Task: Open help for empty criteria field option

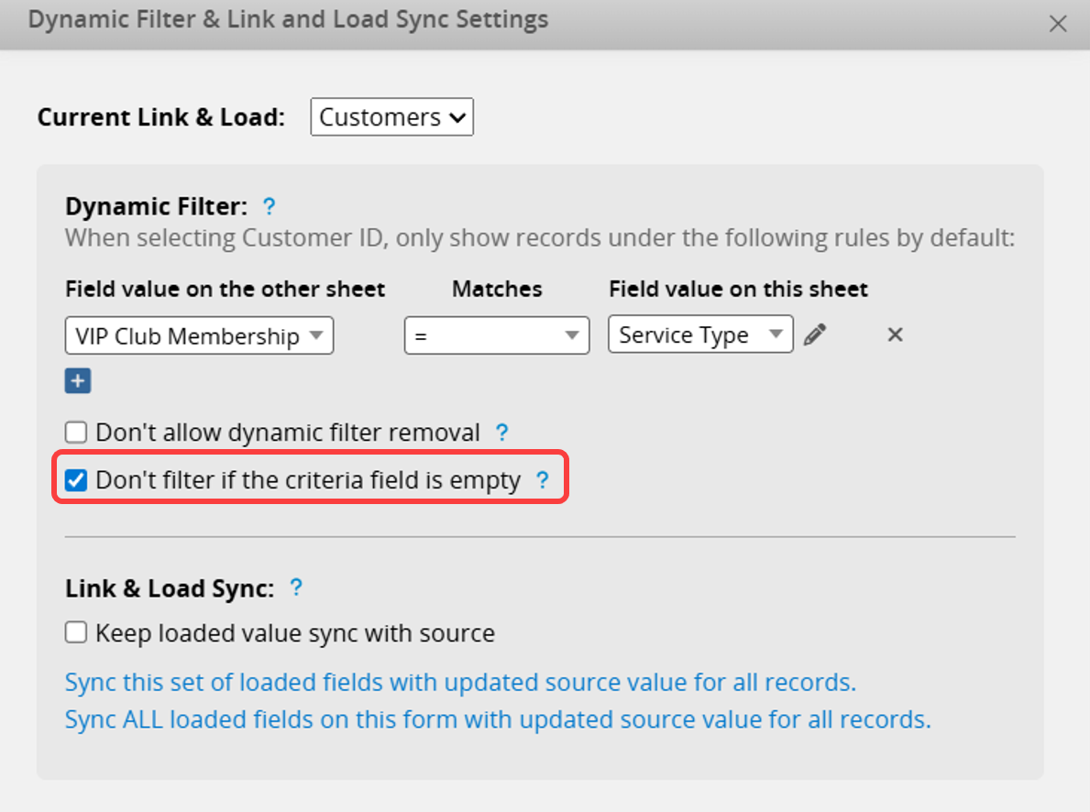Action: point(543,480)
